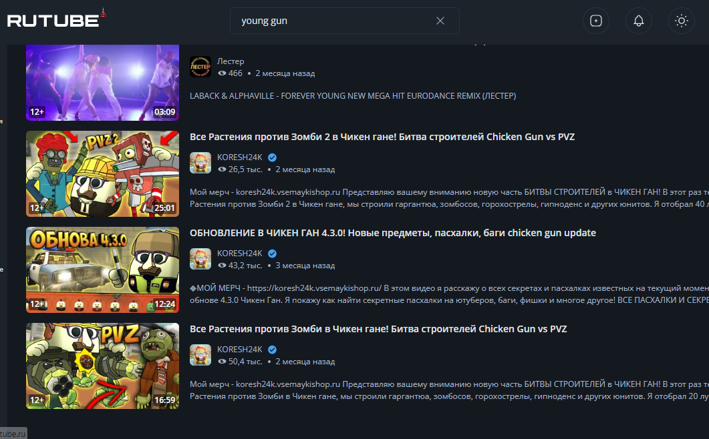
Task: Open the Лестер channel avatar
Action: click(x=200, y=67)
